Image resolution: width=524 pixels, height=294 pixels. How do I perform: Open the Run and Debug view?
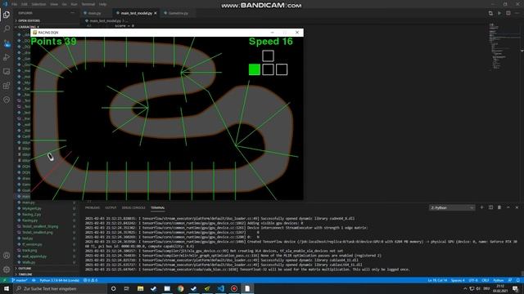[x=7, y=57]
